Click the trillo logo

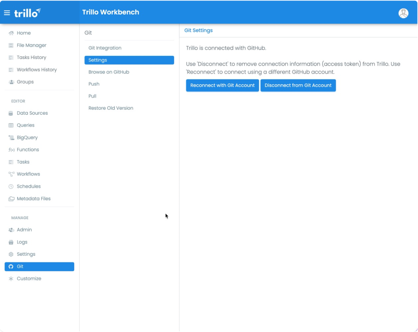pos(27,13)
